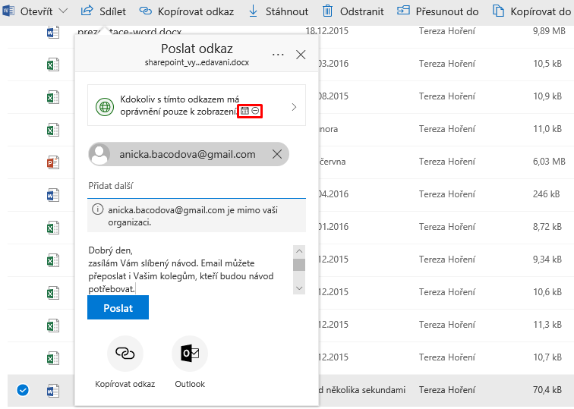Click the expiration calendar icon

[x=245, y=111]
